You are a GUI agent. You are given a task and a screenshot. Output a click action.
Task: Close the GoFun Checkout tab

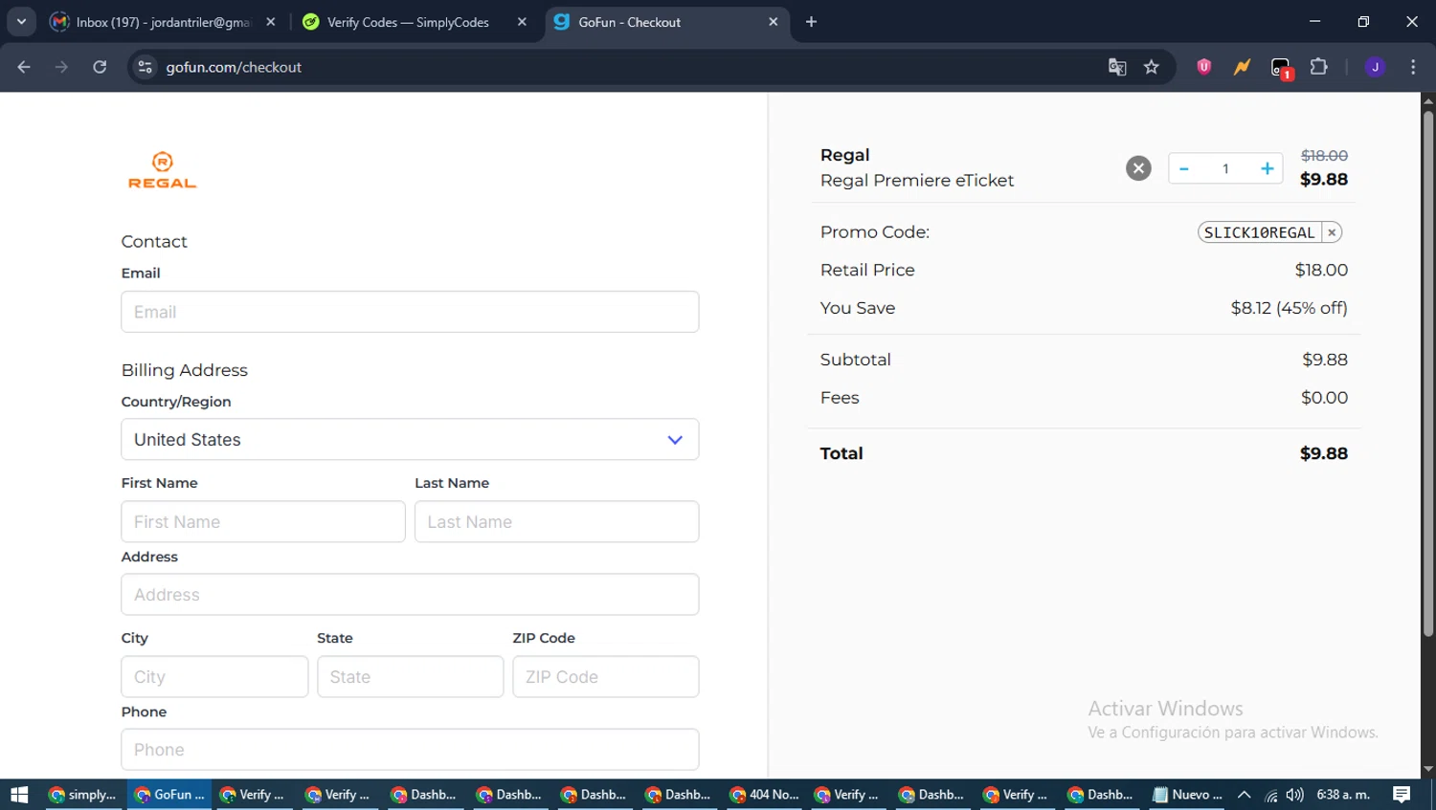[774, 22]
